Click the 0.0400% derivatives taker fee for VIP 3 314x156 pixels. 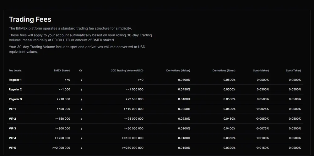pyautogui.click(x=230, y=128)
